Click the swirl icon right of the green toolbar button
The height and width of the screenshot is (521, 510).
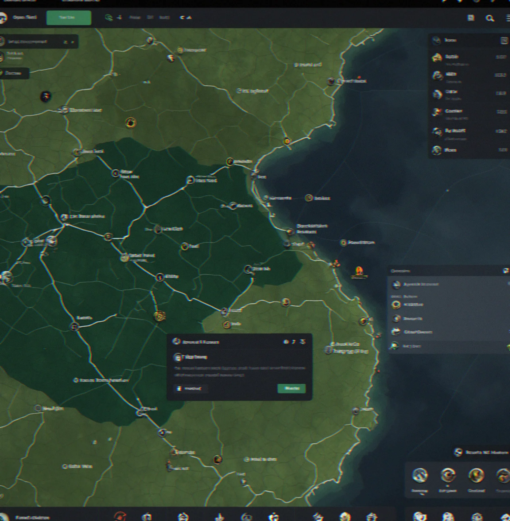pos(108,18)
